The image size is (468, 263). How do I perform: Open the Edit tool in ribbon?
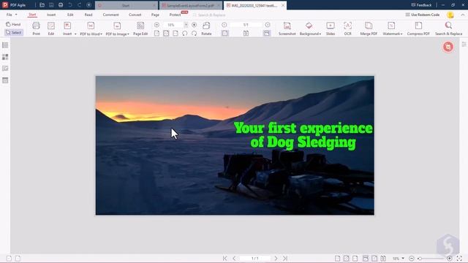[x=51, y=28]
